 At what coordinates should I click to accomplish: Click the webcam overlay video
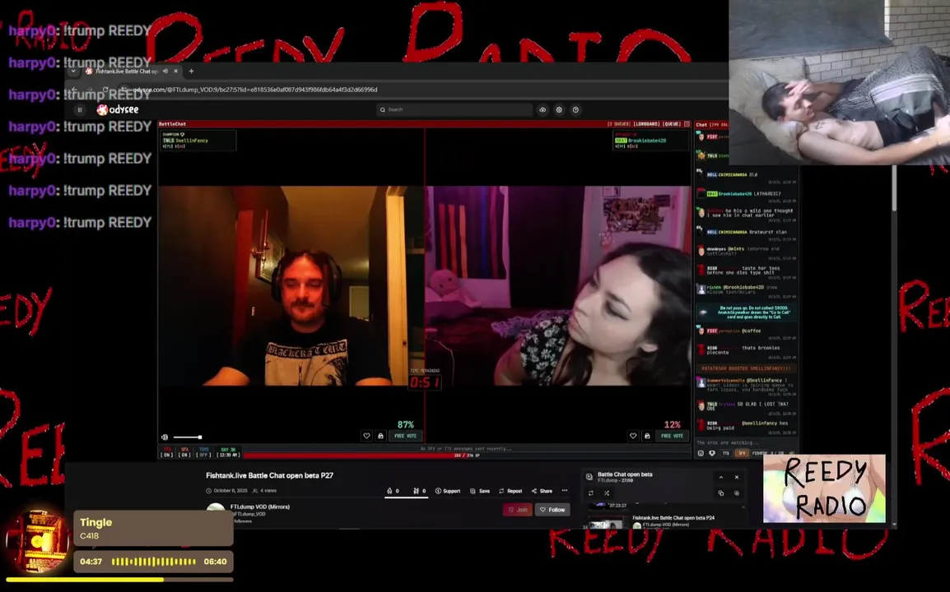[x=839, y=82]
